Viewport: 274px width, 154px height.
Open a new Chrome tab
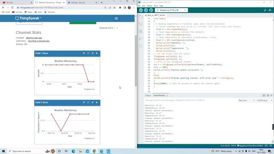(102, 3)
